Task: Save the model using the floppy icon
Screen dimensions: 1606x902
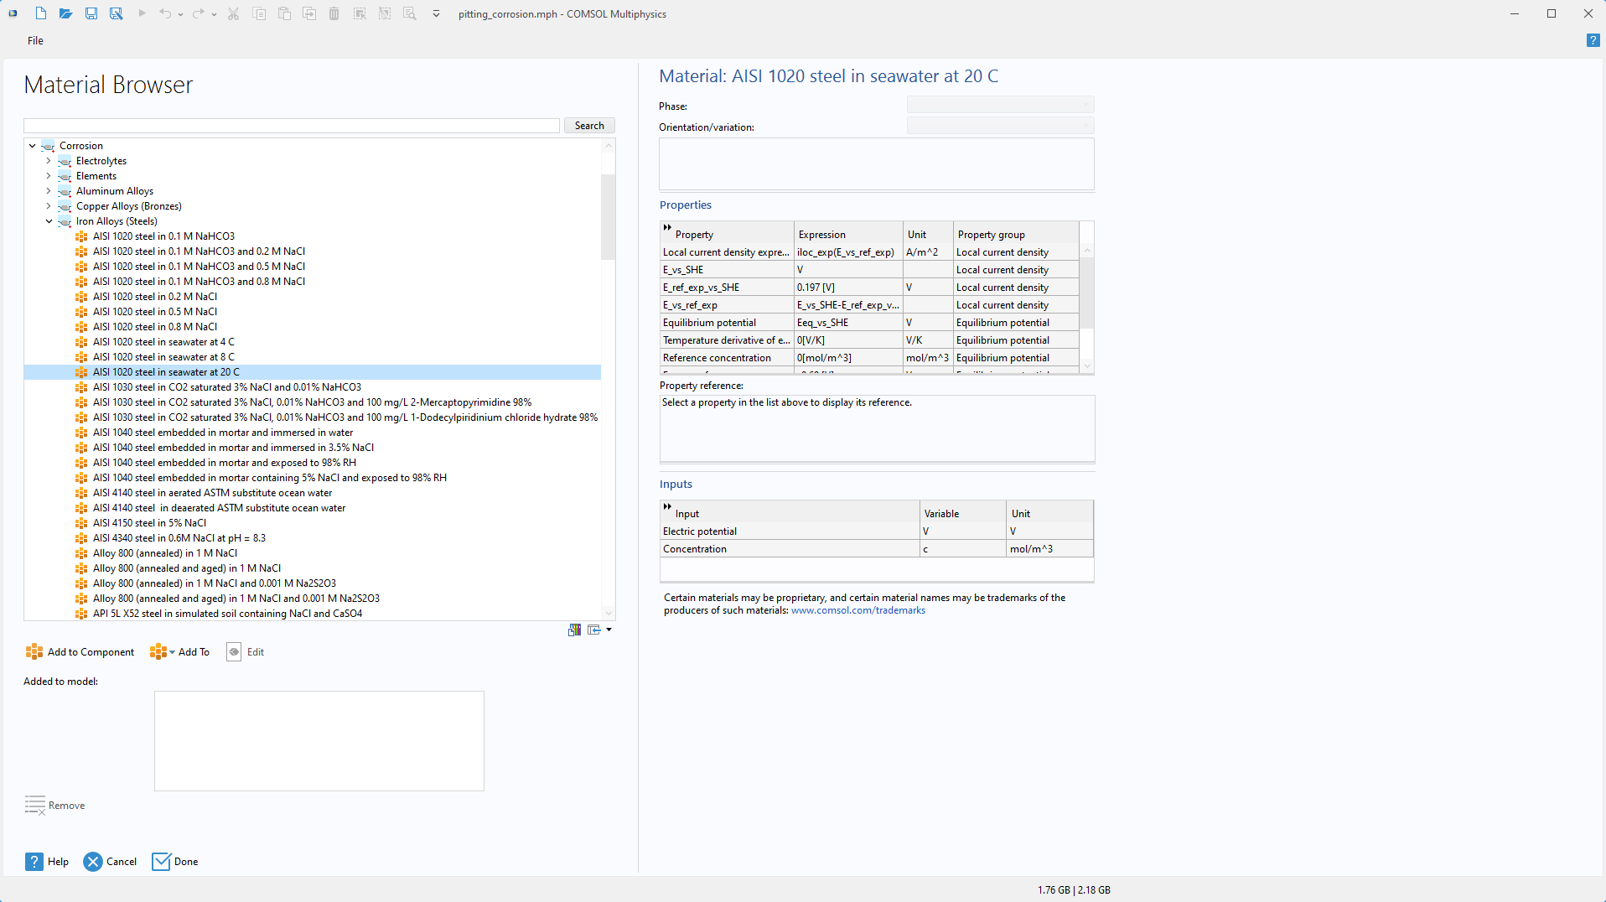Action: point(91,13)
